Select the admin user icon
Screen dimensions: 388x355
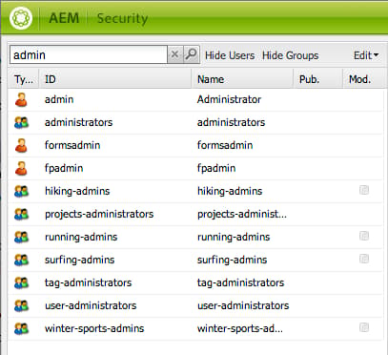click(x=21, y=99)
